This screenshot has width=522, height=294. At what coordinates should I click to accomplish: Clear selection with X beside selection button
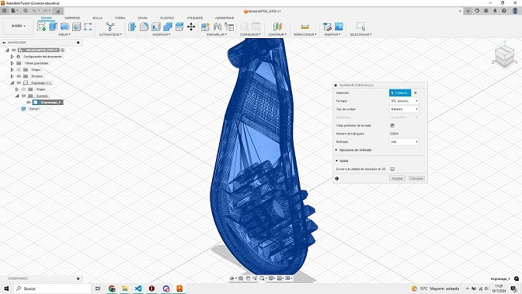coord(415,93)
